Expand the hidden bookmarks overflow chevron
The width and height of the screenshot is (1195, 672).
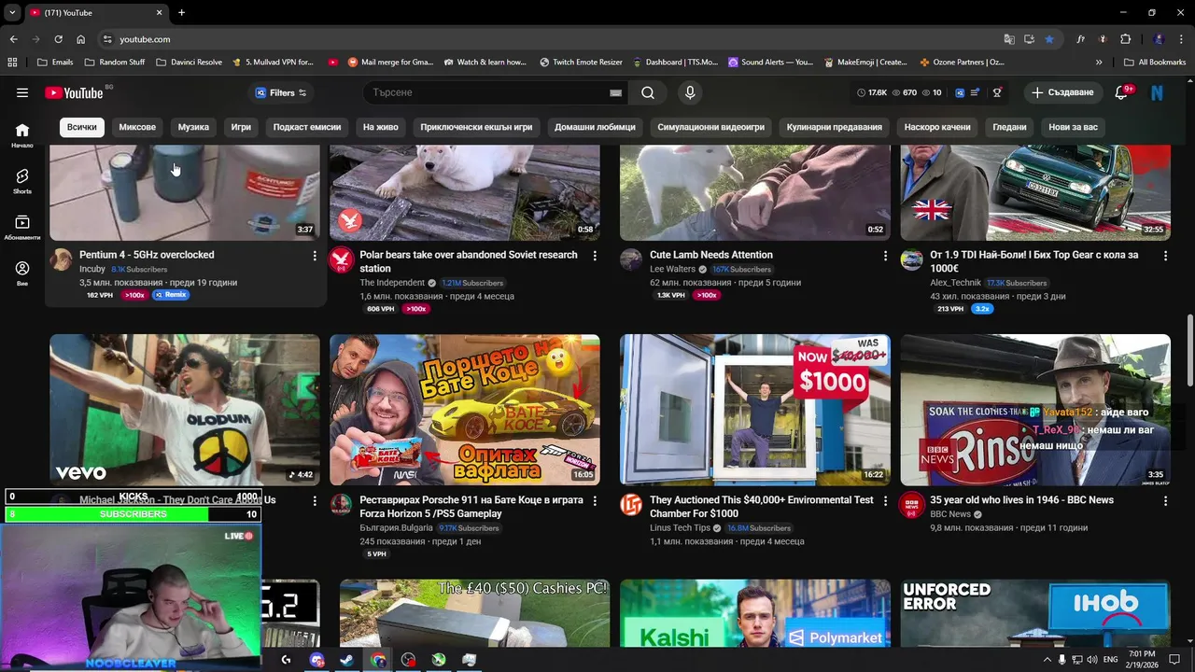[x=1099, y=62]
